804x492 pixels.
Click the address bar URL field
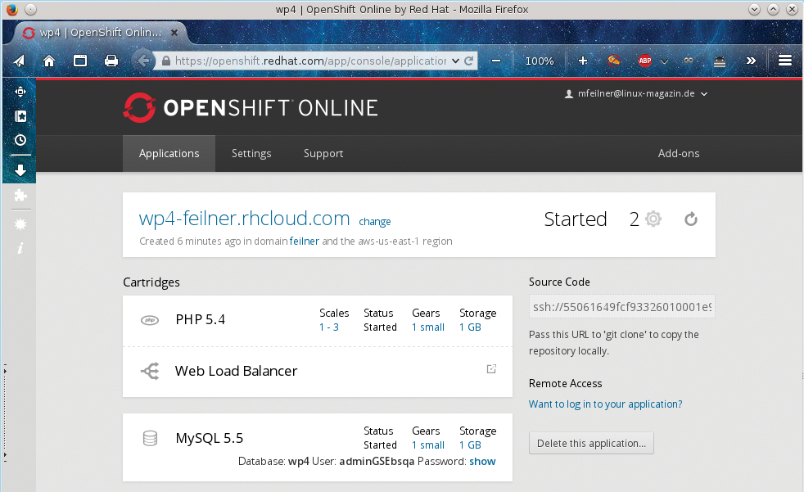point(311,61)
